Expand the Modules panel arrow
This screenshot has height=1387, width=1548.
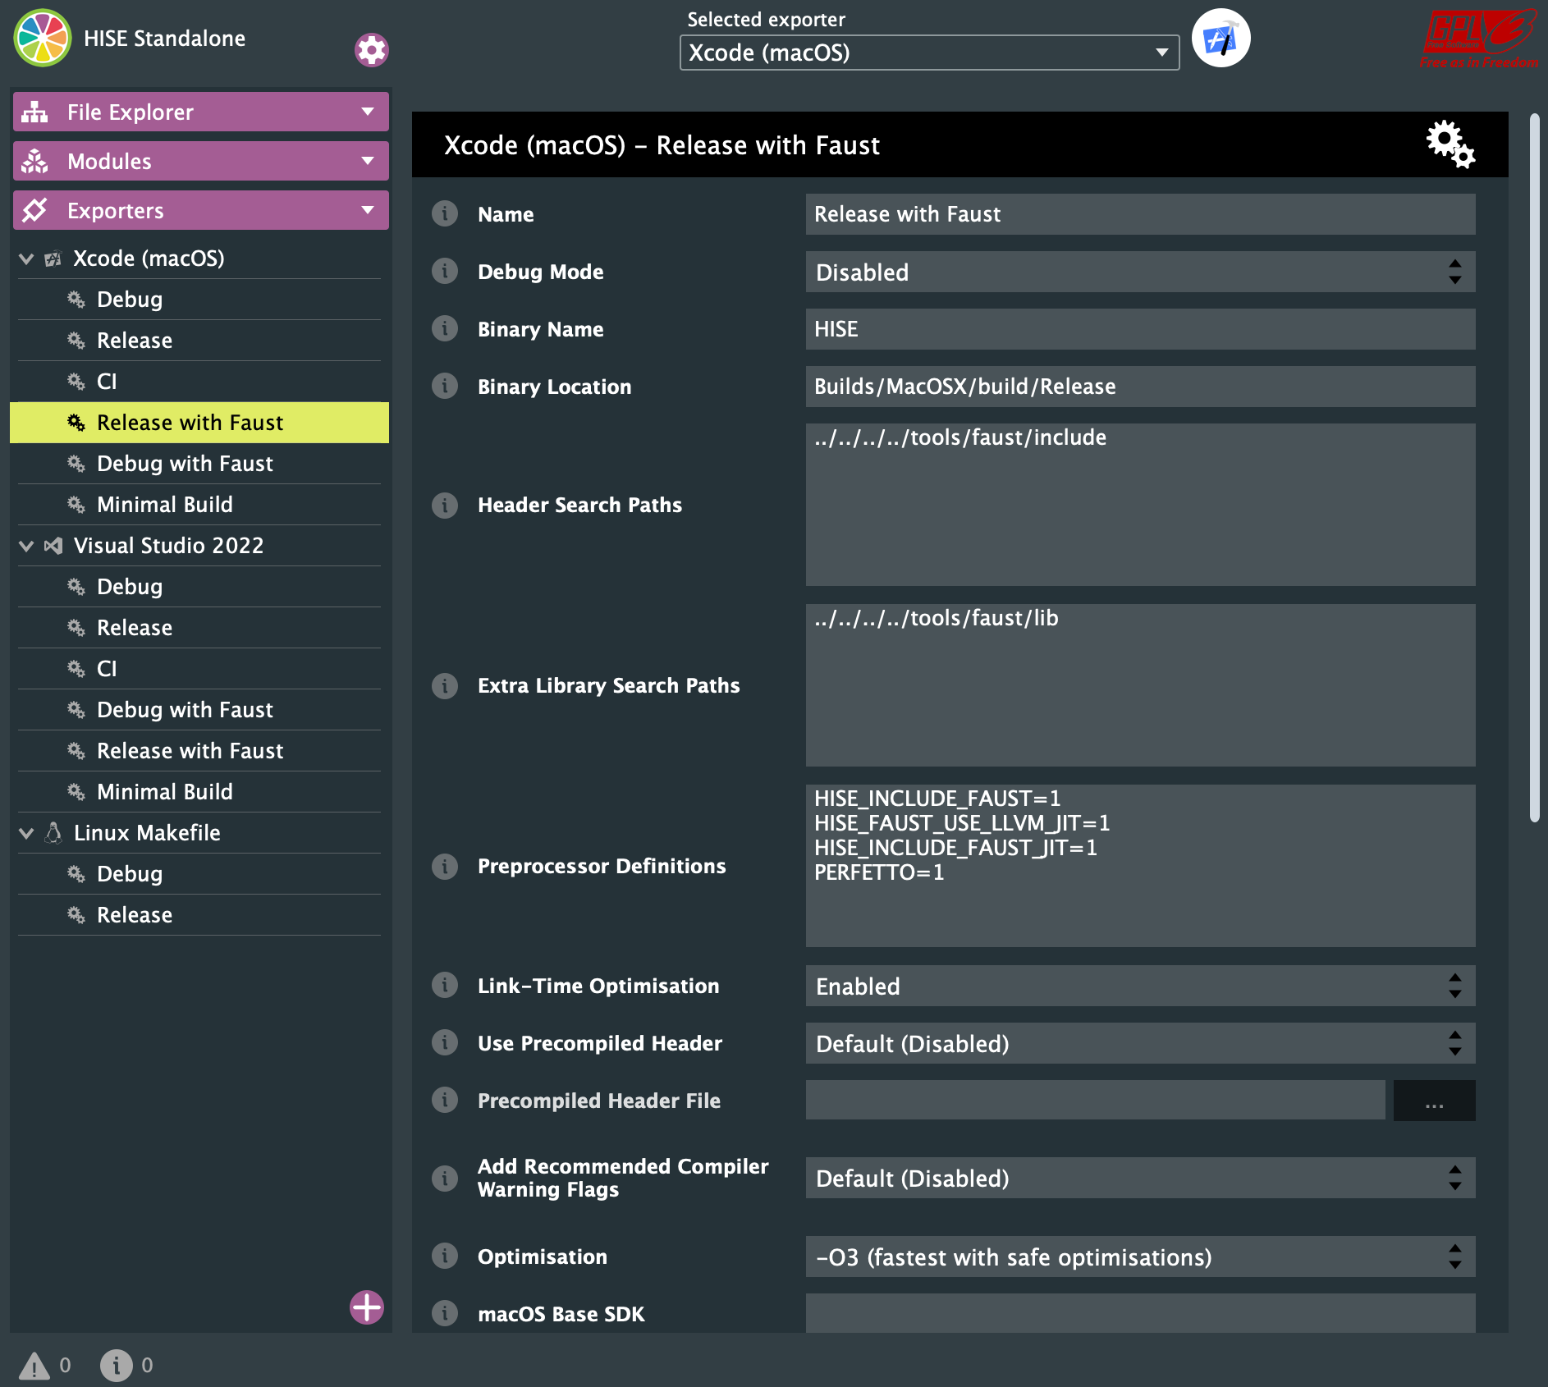368,161
